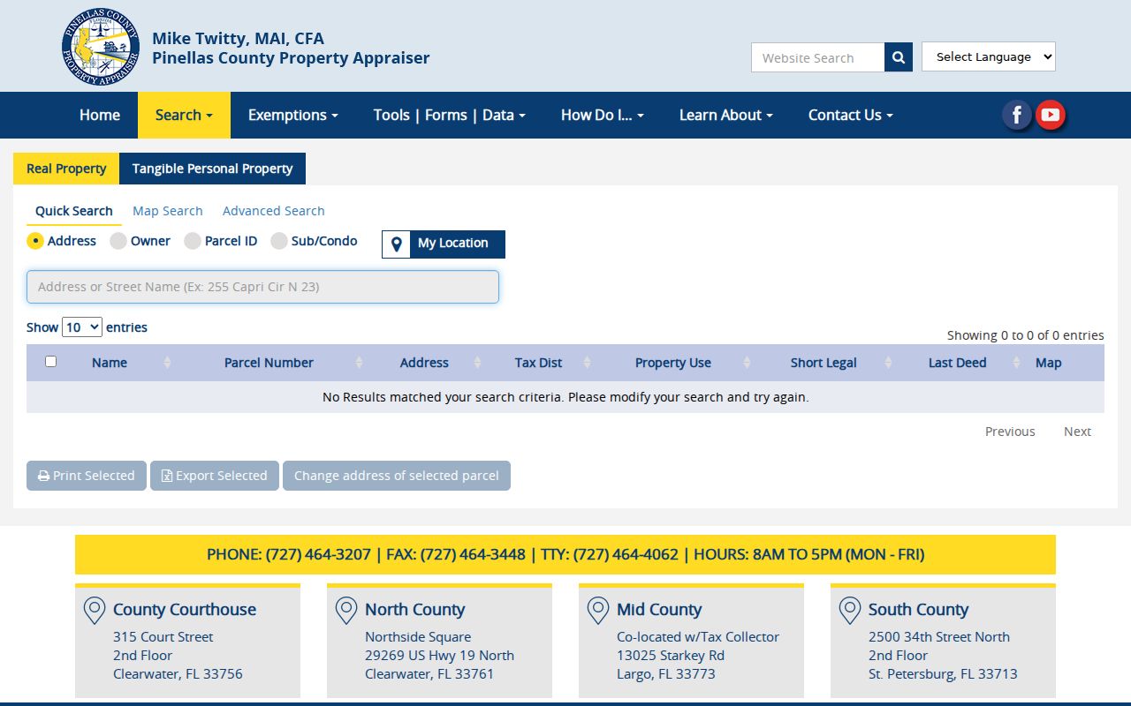Open the Show entries count dropdown
Viewport: 1131px width, 706px height.
tap(82, 327)
